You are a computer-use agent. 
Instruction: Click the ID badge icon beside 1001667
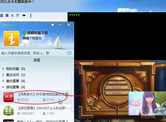19,113
